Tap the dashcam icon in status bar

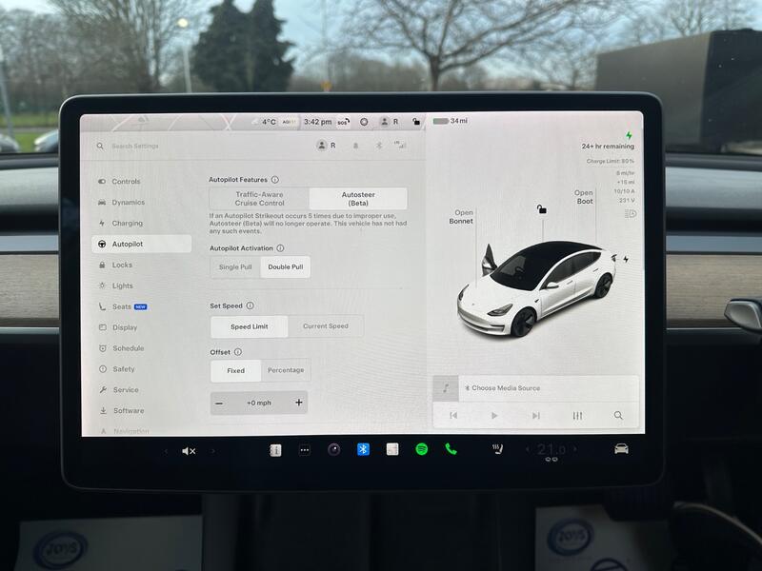(x=364, y=122)
